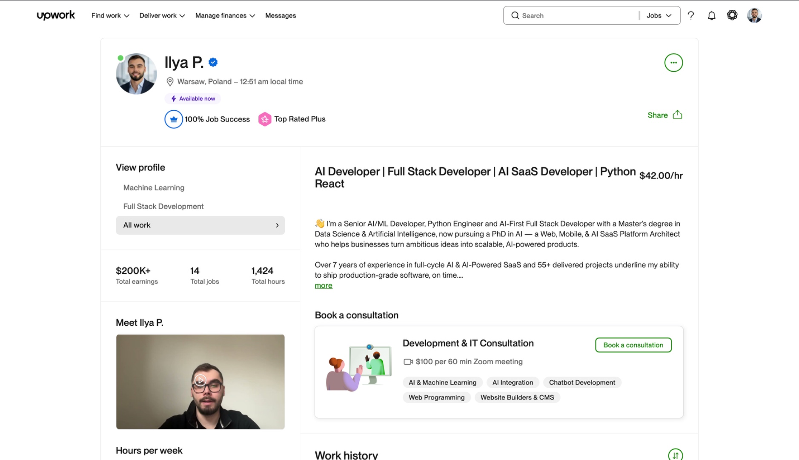Select the AI Integration skill tag
This screenshot has width=799, height=460.
point(513,382)
